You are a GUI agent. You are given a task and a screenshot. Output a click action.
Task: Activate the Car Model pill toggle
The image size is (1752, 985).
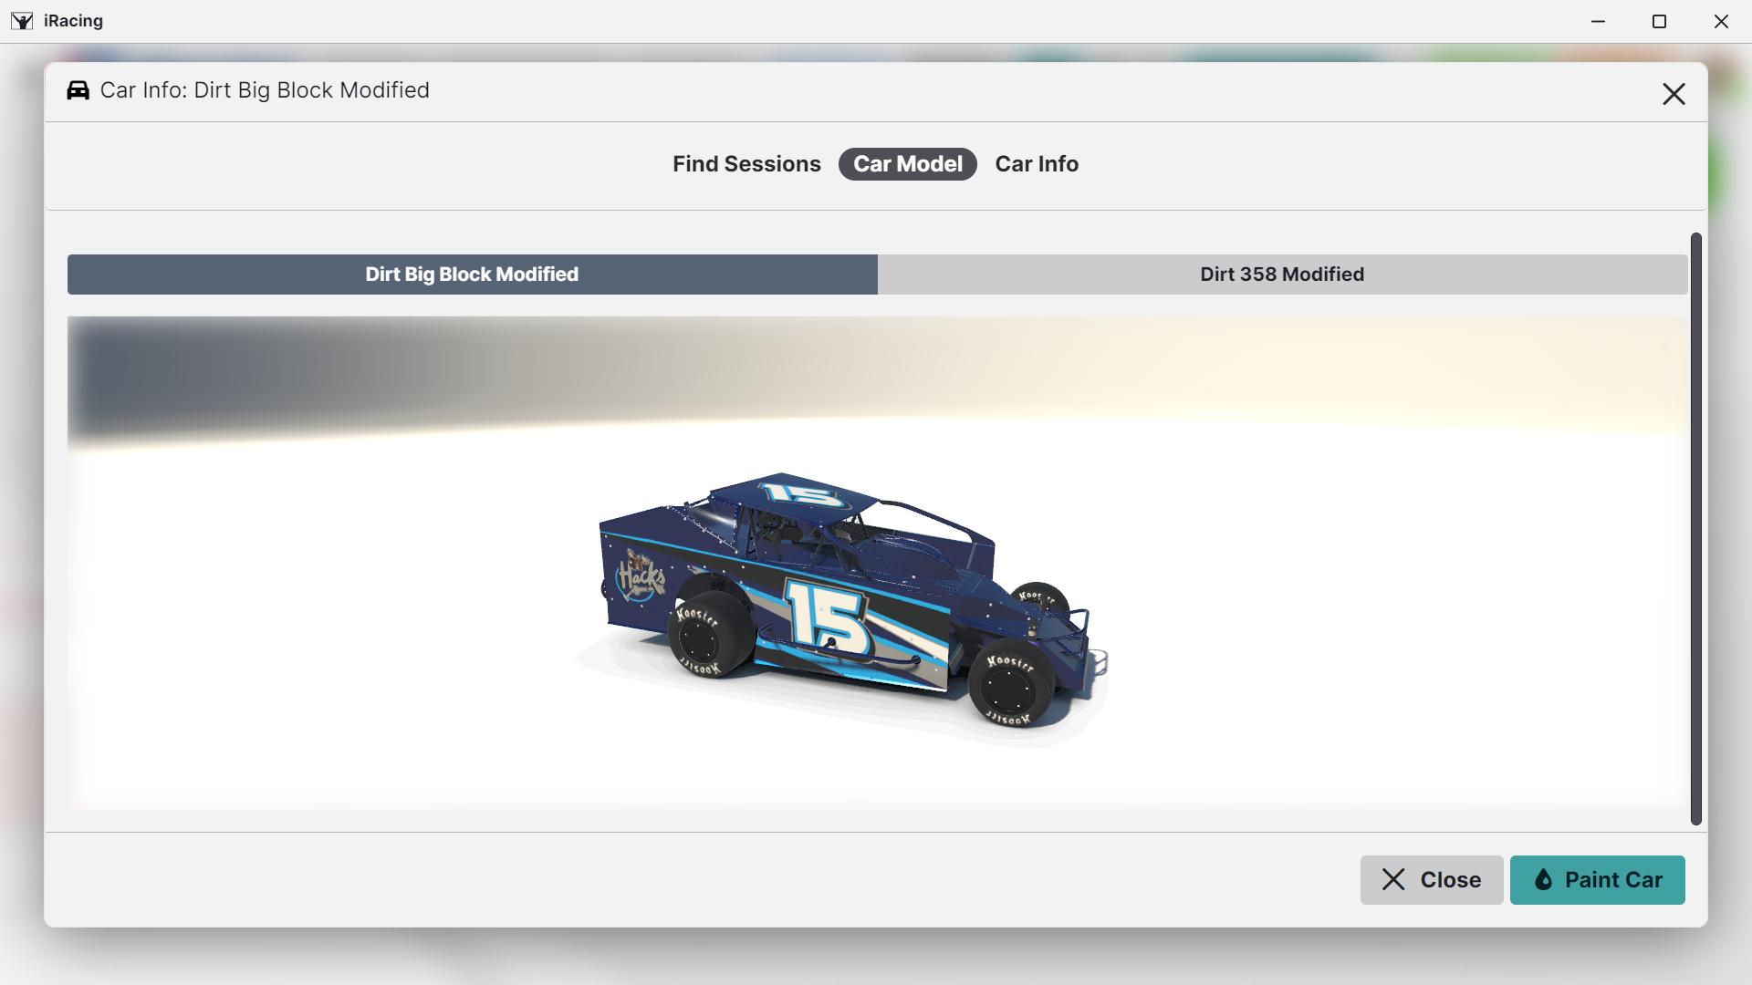pyautogui.click(x=907, y=164)
